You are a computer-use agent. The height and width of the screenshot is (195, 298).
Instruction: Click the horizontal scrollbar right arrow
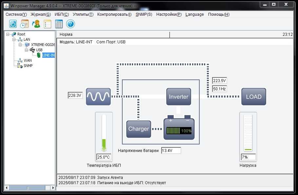pyautogui.click(x=53, y=188)
